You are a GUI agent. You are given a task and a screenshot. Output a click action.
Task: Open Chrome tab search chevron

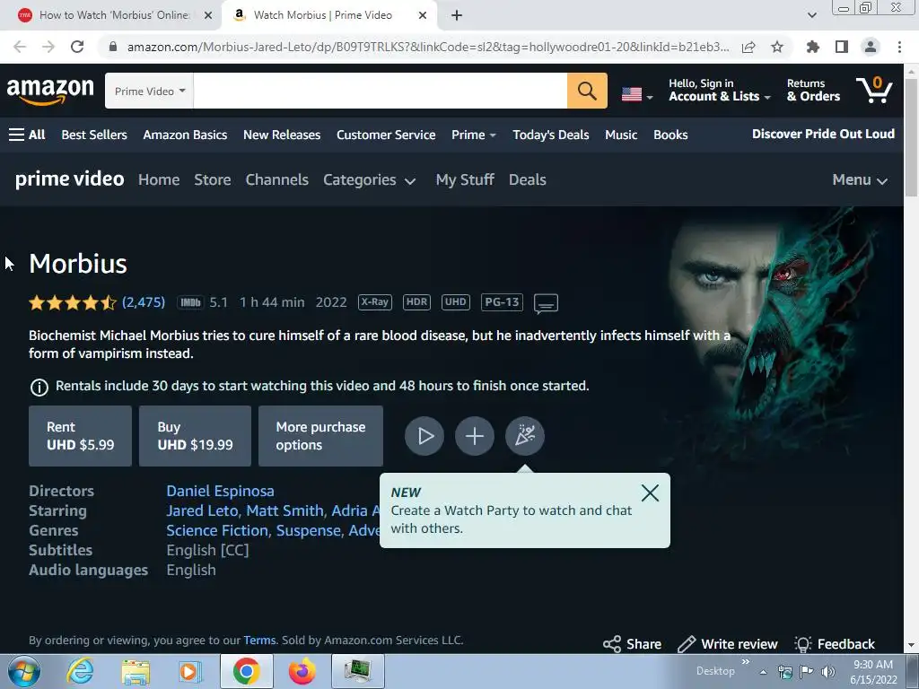[x=811, y=16]
